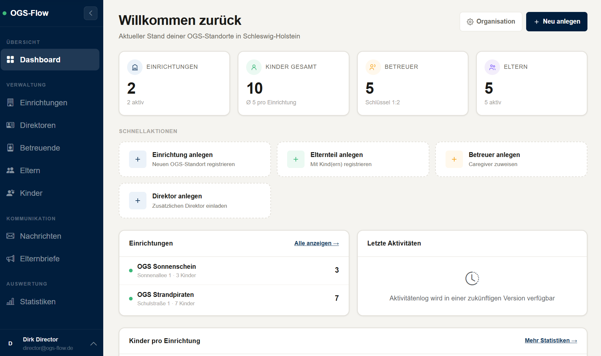The image size is (601, 356).
Task: Click the D user avatar
Action: (10, 344)
